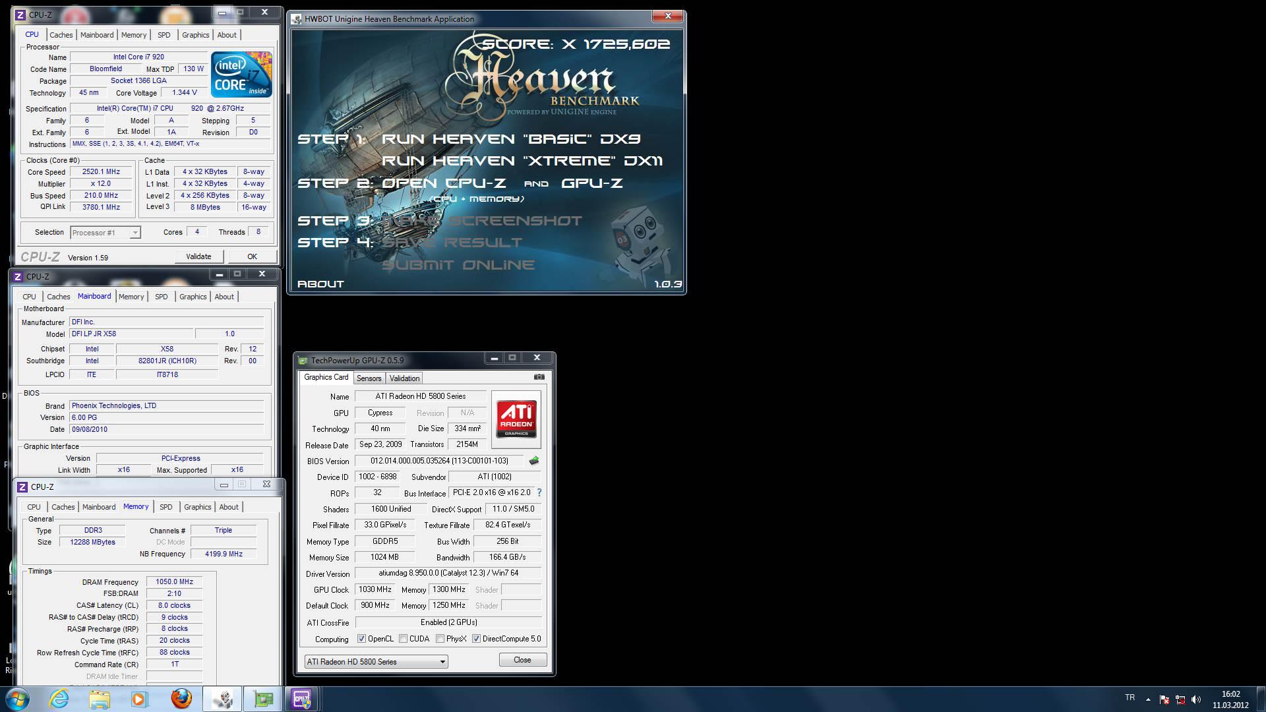Open the Windows Start menu orb
This screenshot has width=1266, height=712.
point(18,699)
